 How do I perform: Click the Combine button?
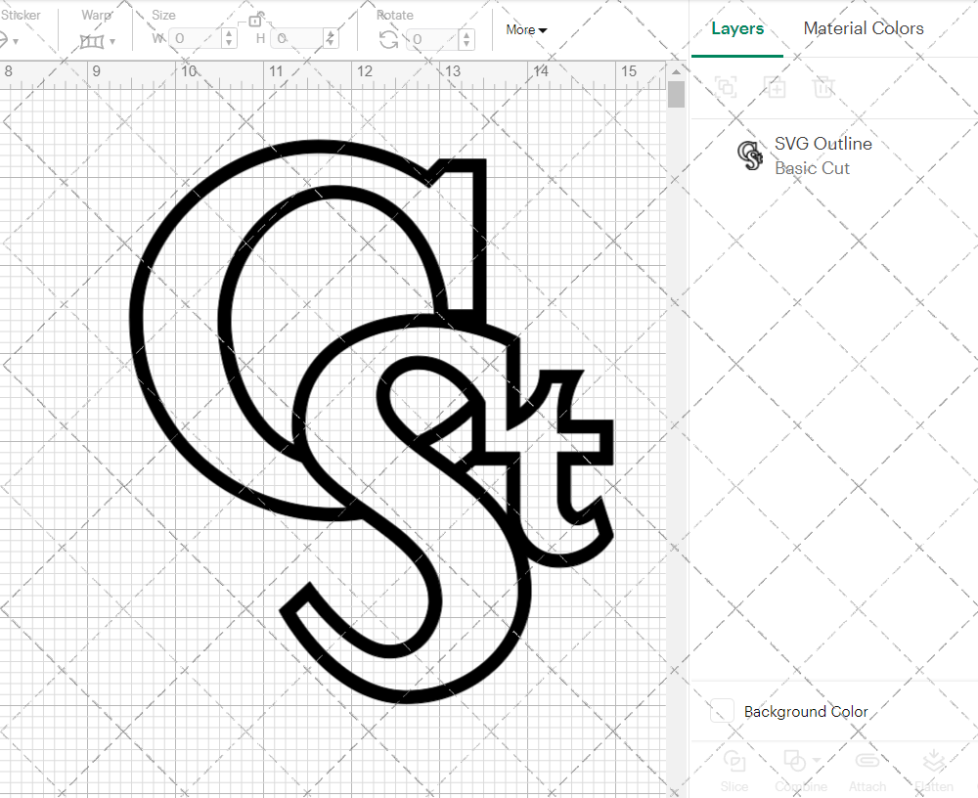[800, 772]
